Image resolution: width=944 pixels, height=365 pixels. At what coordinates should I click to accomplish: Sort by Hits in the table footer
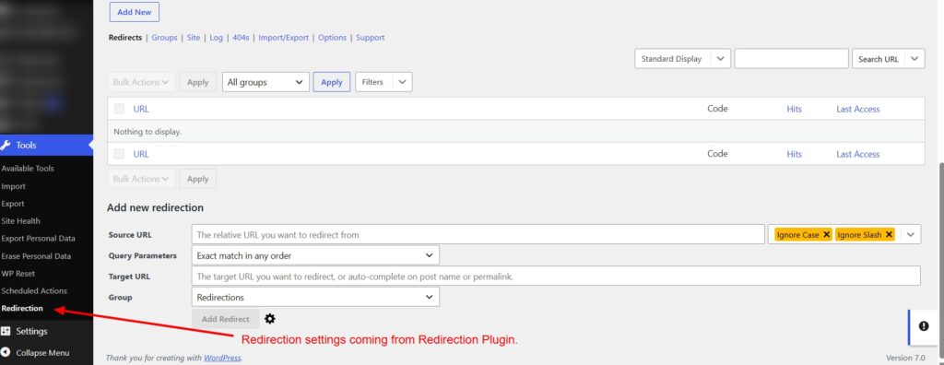(x=794, y=154)
